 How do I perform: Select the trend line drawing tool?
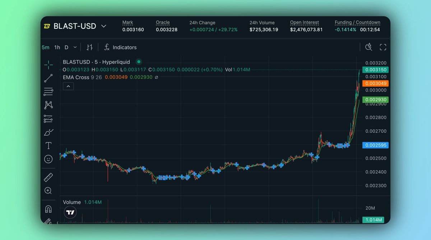[48, 78]
